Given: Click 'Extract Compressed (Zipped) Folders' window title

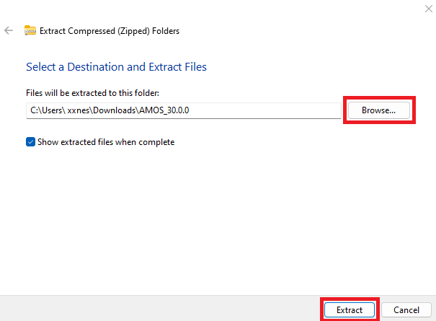Looking at the screenshot, I should pos(110,31).
